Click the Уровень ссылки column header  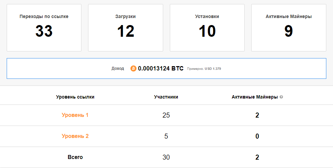click(75, 97)
